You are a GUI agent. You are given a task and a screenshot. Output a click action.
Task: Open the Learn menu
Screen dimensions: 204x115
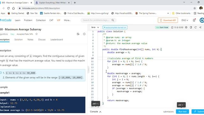coord(18,20)
